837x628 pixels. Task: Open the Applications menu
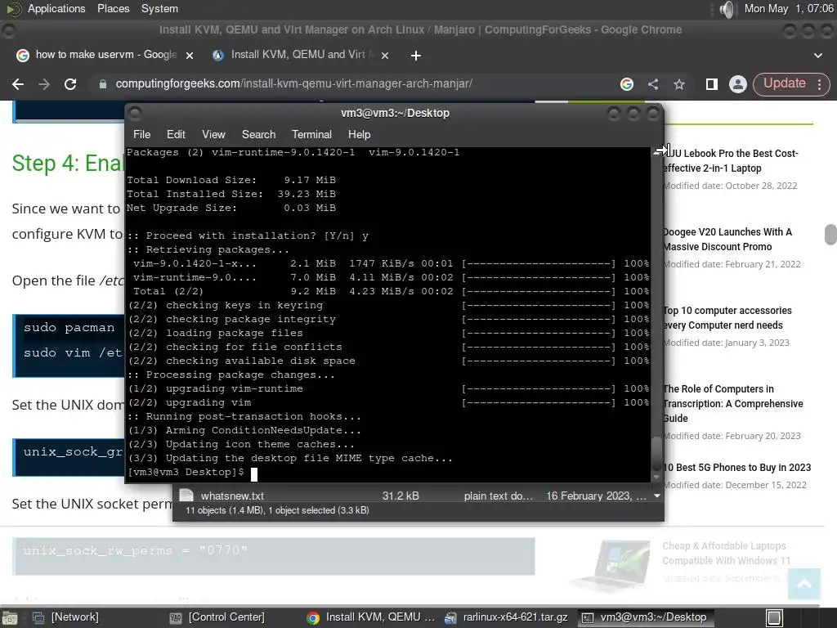[56, 8]
